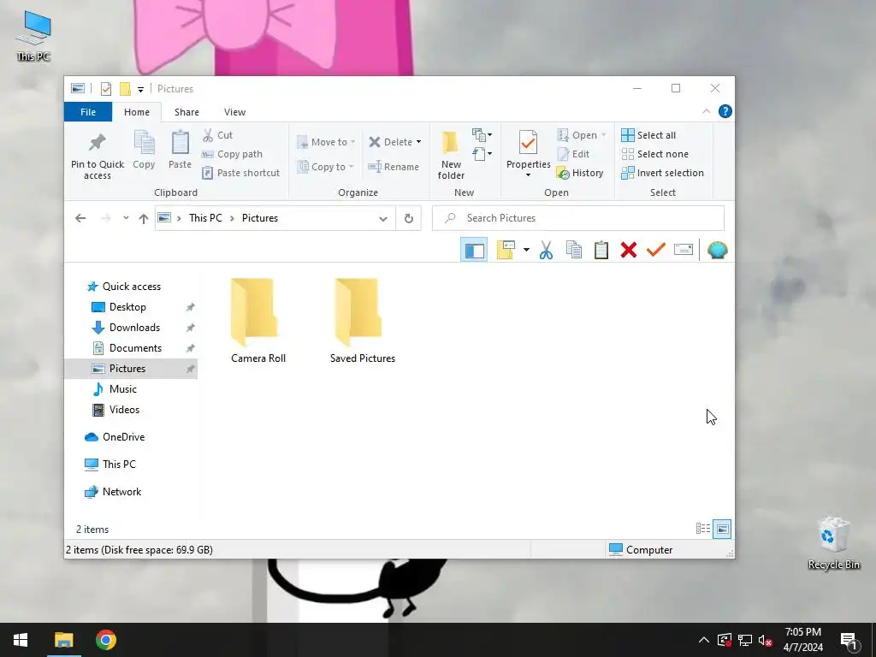Screen dimensions: 876x657
Task: Click the clipboard Paste icon in the classic toolbar
Action: point(601,250)
